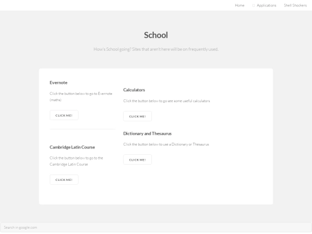Focus the Search in google.com field
The image size is (312, 234).
[156, 227]
